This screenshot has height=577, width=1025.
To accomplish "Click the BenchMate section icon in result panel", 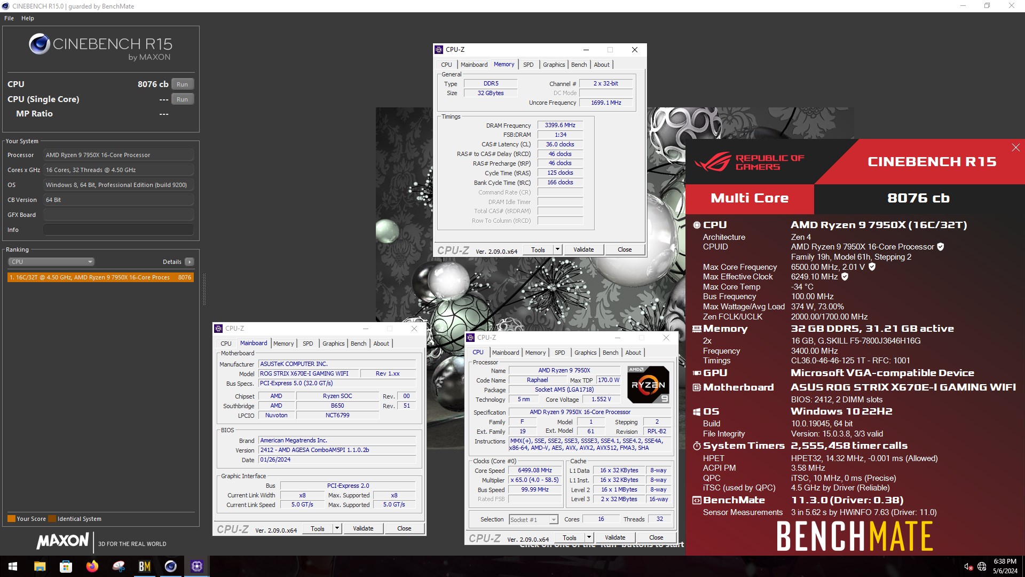I will pos(697,501).
